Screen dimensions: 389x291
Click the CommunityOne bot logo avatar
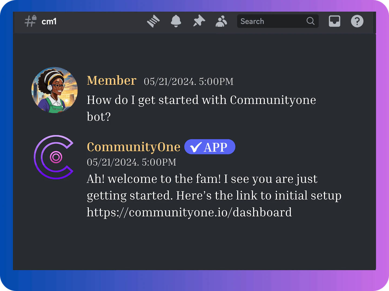pyautogui.click(x=55, y=157)
